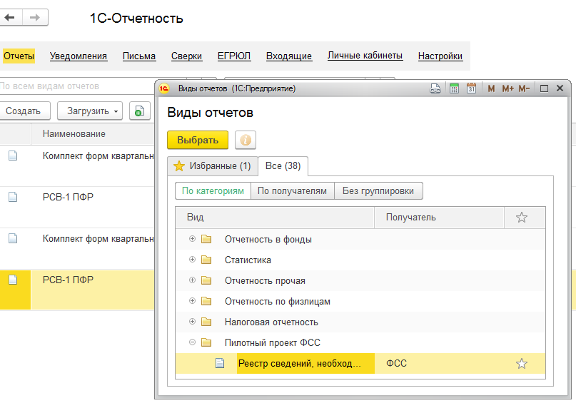Image resolution: width=576 pixels, height=413 pixels.
Task: Open the Уведомления section
Action: click(x=79, y=56)
